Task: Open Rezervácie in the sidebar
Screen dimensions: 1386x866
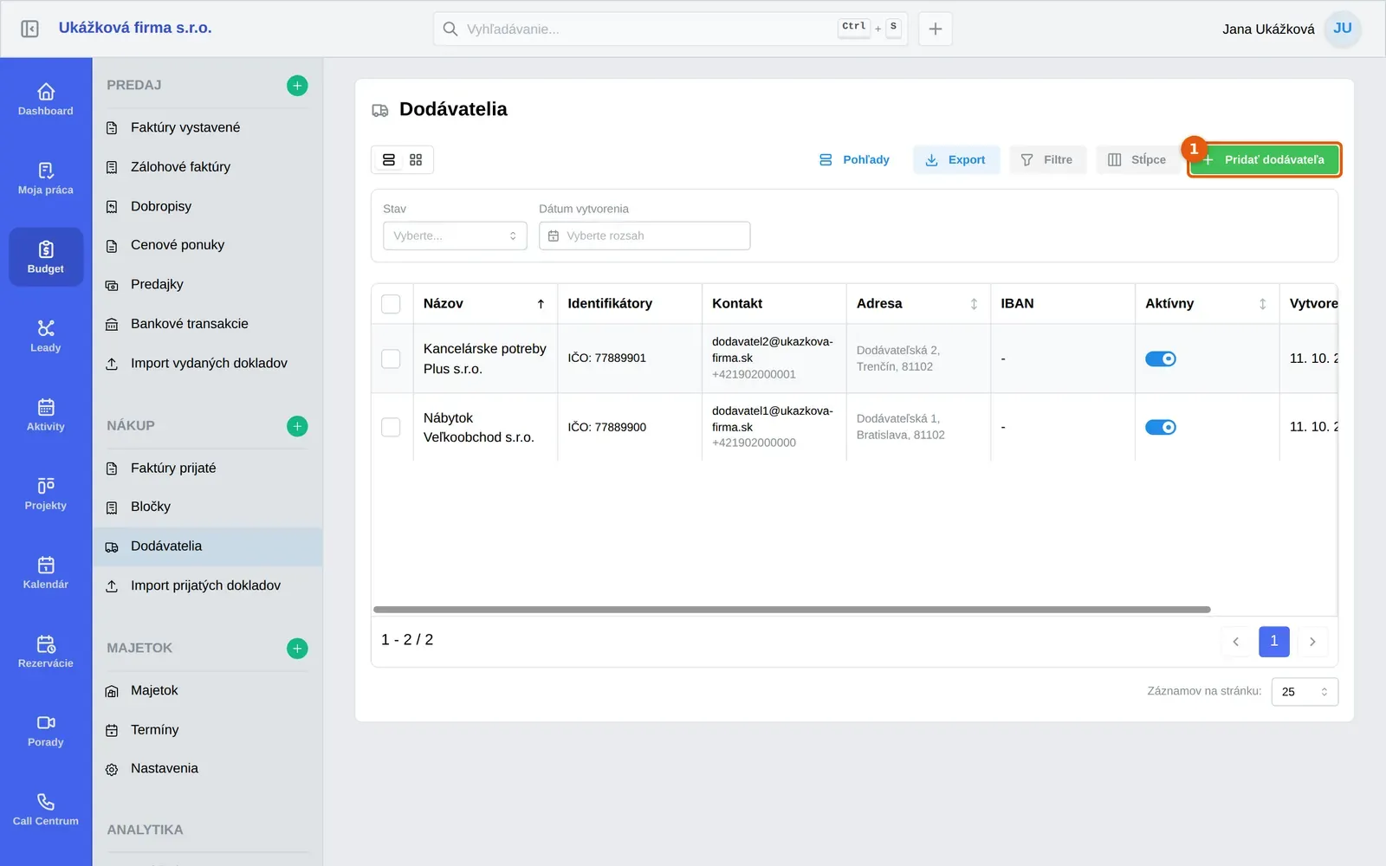Action: pos(46,651)
